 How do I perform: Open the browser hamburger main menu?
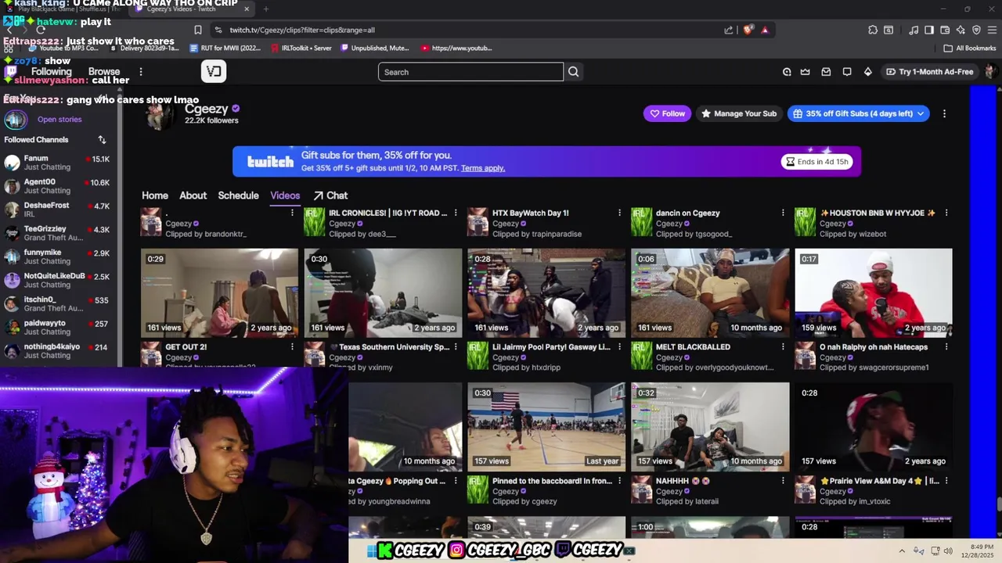click(x=992, y=30)
